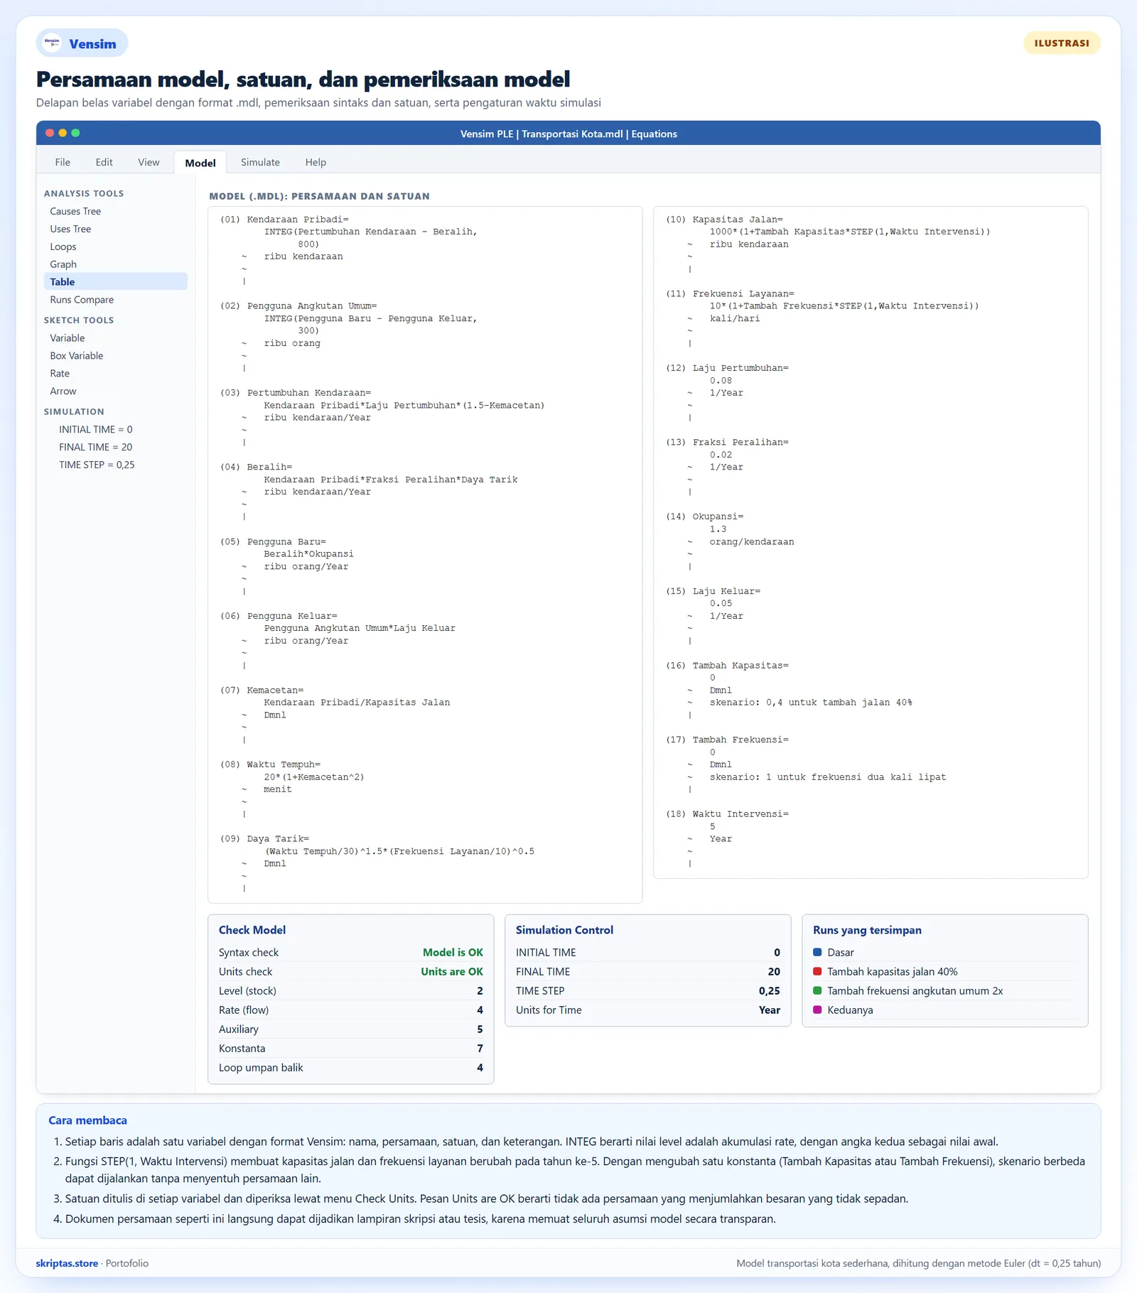The width and height of the screenshot is (1137, 1293).
Task: Open the Help menu
Action: pyautogui.click(x=316, y=162)
